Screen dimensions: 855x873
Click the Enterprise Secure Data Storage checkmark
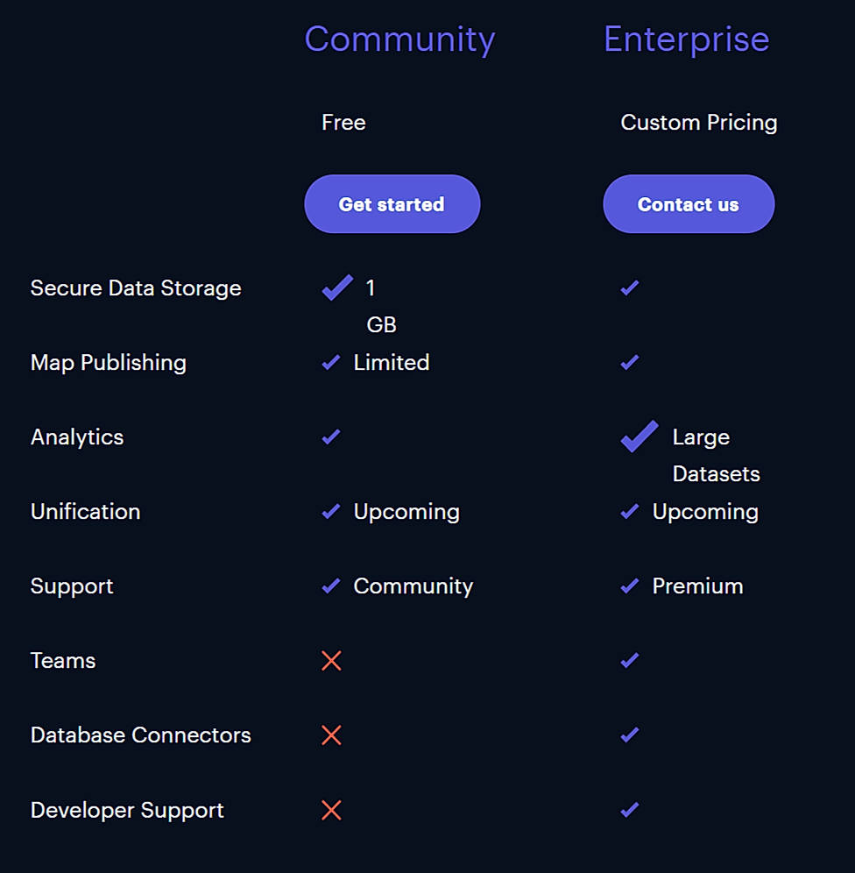tap(630, 287)
